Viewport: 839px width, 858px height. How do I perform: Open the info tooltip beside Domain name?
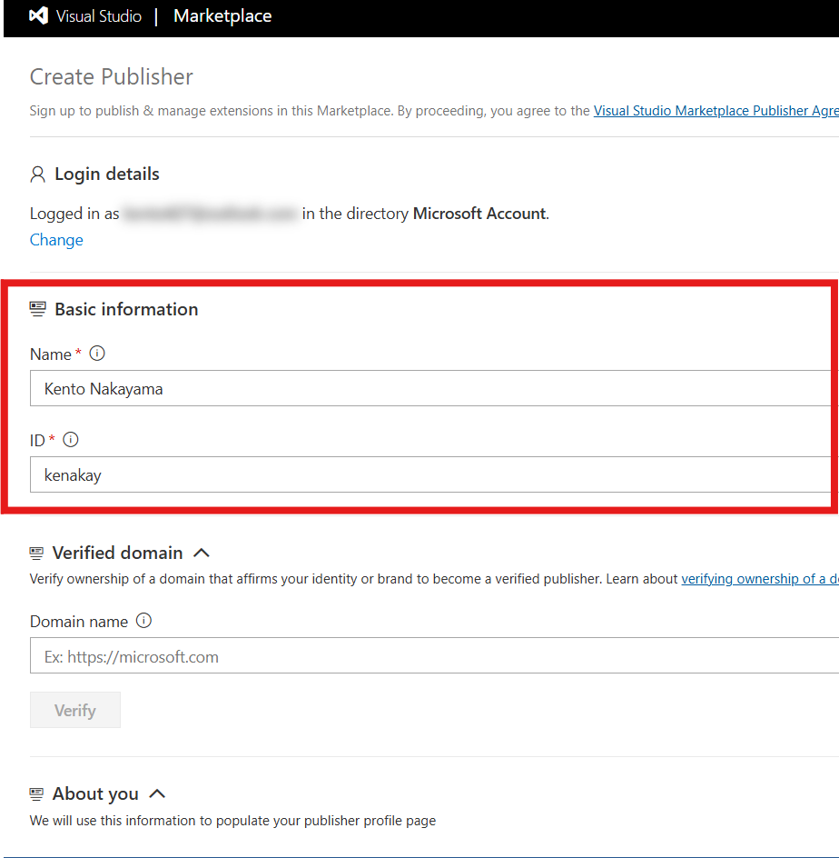click(x=143, y=621)
